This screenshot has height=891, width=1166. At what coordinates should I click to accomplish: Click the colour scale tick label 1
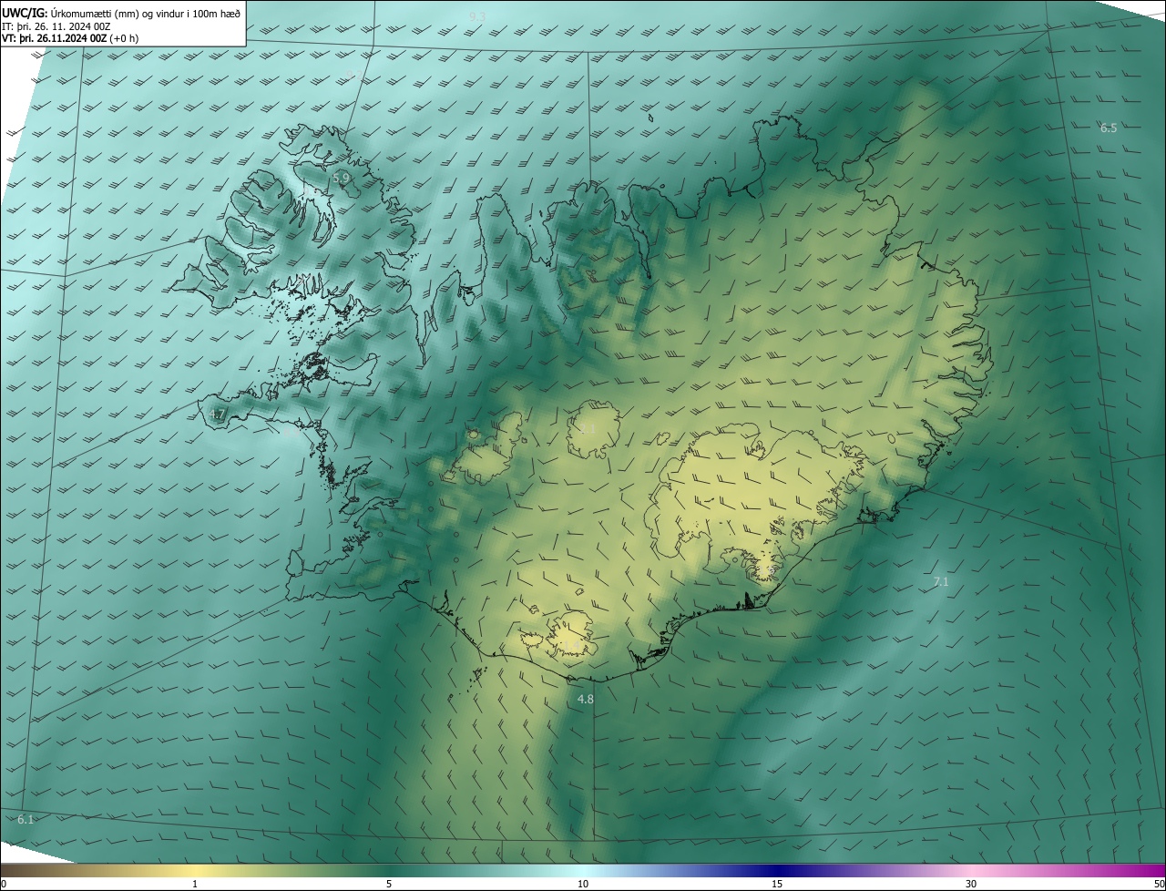point(195,884)
